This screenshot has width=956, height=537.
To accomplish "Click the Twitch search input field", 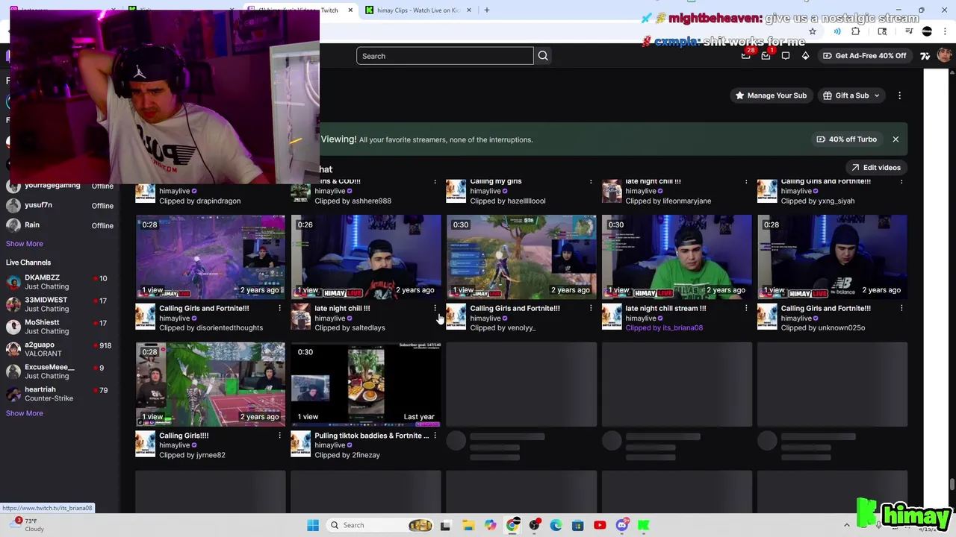I will point(445,56).
